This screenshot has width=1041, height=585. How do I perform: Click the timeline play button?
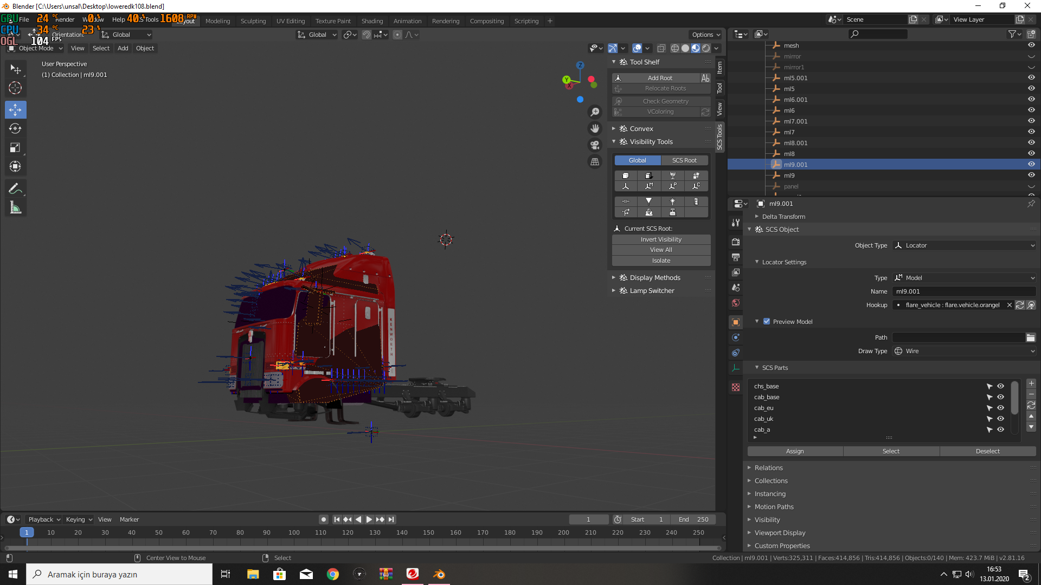point(369,519)
